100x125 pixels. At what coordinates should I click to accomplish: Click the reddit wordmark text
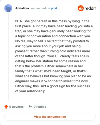(x=90, y=8)
